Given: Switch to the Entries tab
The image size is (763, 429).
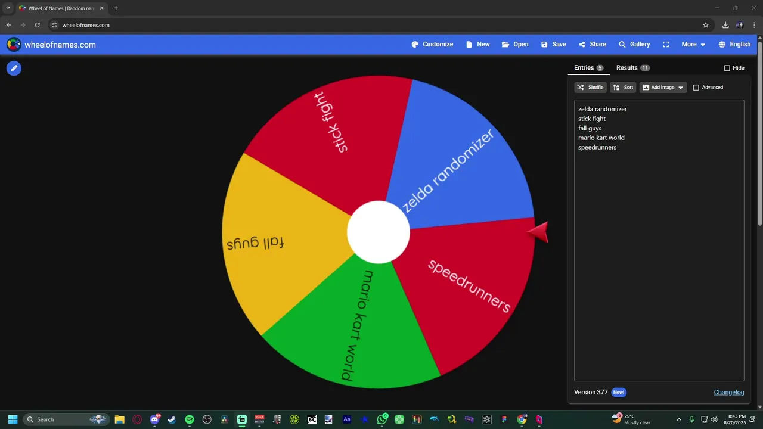Looking at the screenshot, I should click(588, 68).
